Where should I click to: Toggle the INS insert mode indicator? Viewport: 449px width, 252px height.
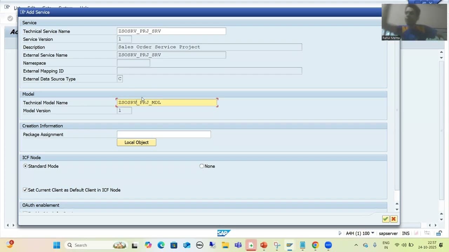click(x=406, y=233)
